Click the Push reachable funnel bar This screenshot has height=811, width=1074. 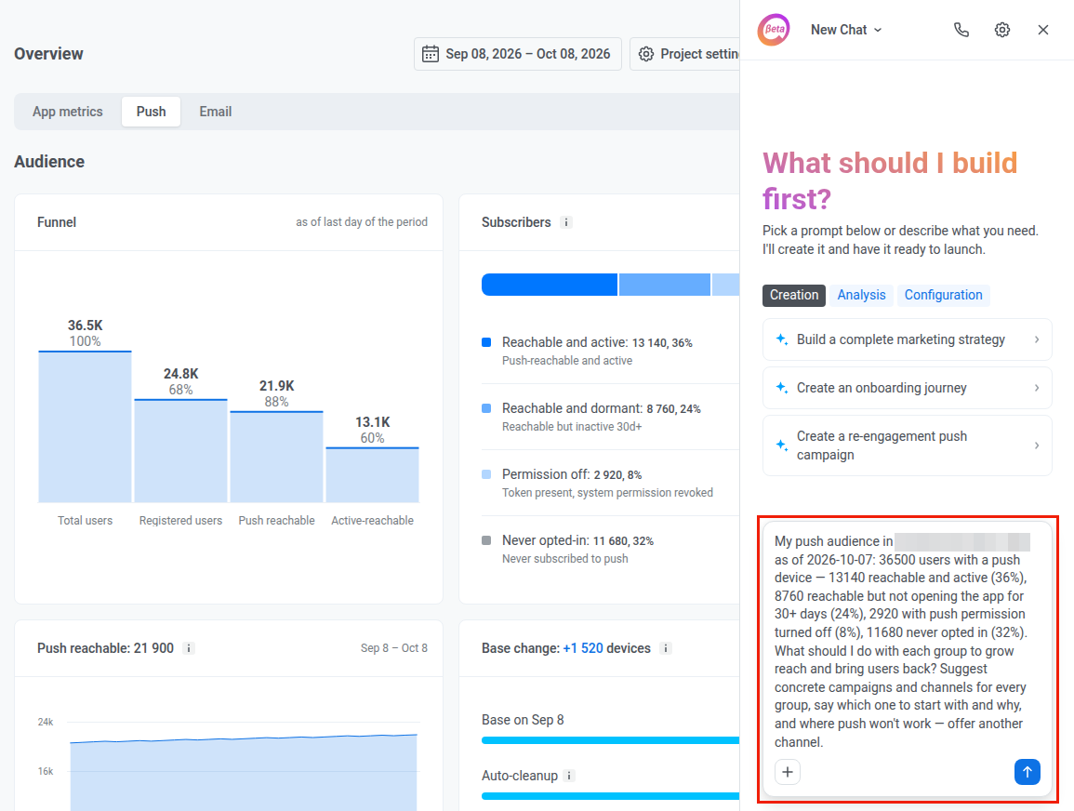[x=277, y=458]
